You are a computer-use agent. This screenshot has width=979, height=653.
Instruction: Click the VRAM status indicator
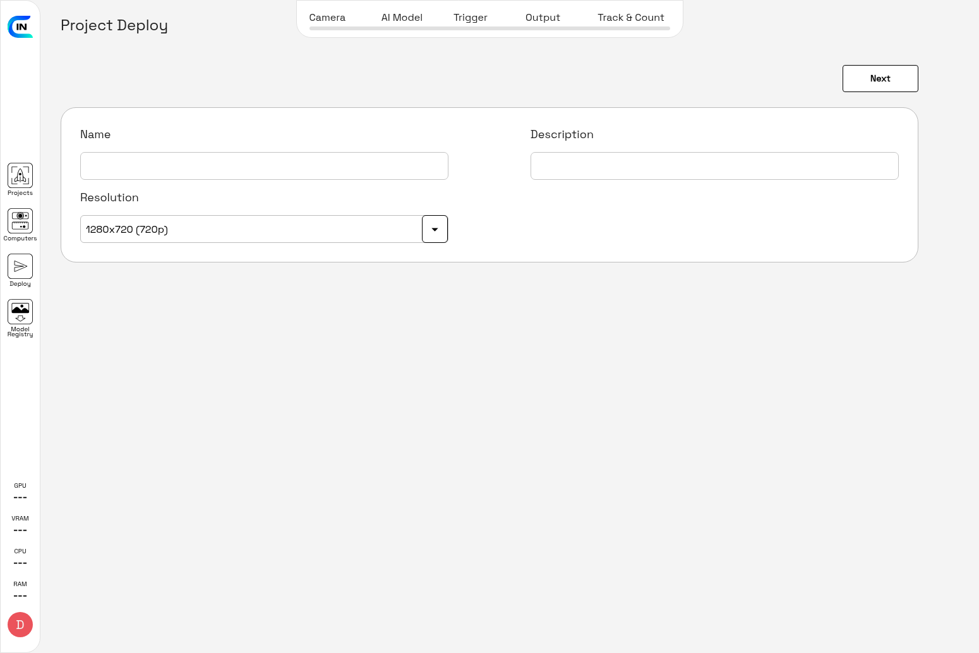pyautogui.click(x=20, y=525)
